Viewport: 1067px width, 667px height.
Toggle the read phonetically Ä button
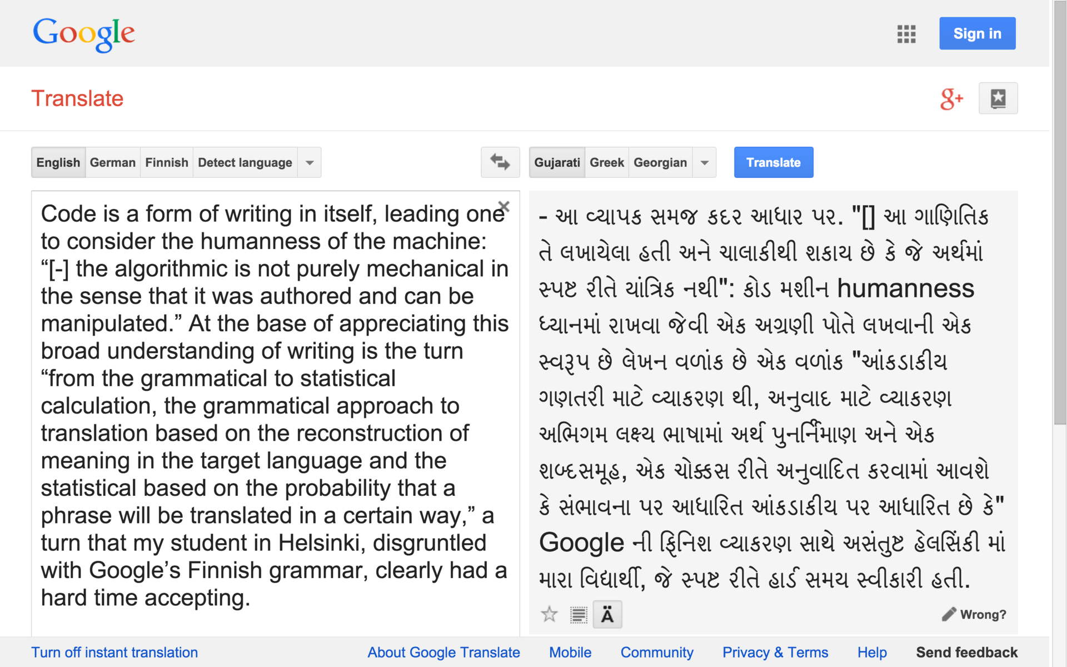coord(607,614)
